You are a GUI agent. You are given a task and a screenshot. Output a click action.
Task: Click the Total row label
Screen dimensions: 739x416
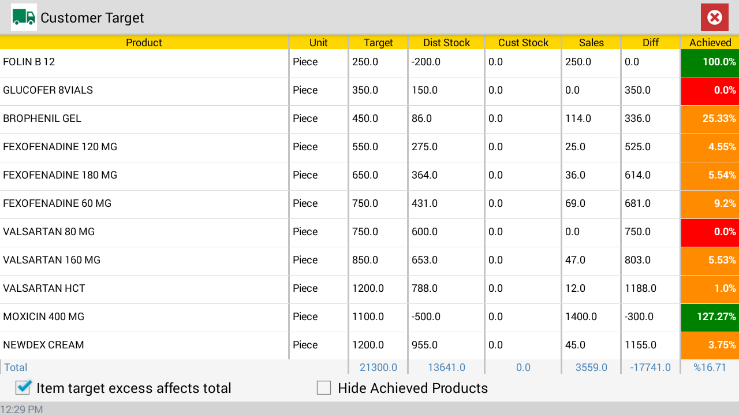point(16,367)
